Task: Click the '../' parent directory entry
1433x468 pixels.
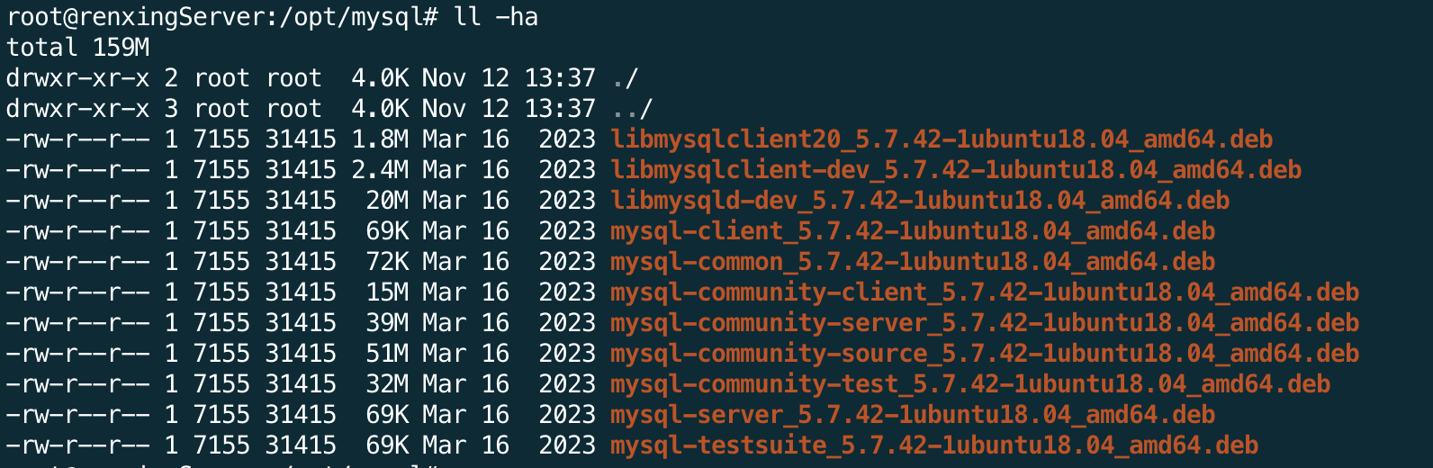Action: 632,109
